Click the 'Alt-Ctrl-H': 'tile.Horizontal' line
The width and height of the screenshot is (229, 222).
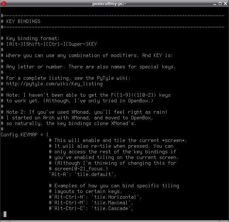pos(95,197)
